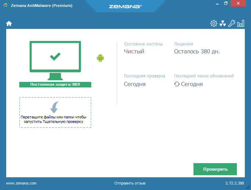The width and height of the screenshot is (251, 190).
Task: Open settings via the gear icon
Action: tap(214, 23)
